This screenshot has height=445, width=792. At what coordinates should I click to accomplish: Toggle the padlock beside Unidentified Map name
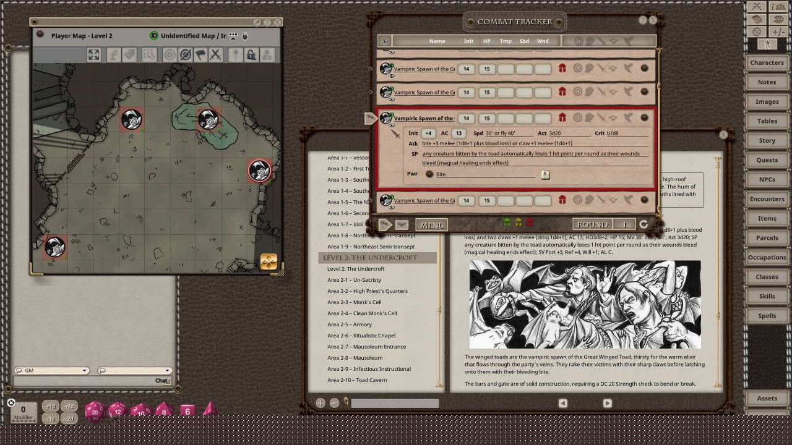[x=245, y=36]
